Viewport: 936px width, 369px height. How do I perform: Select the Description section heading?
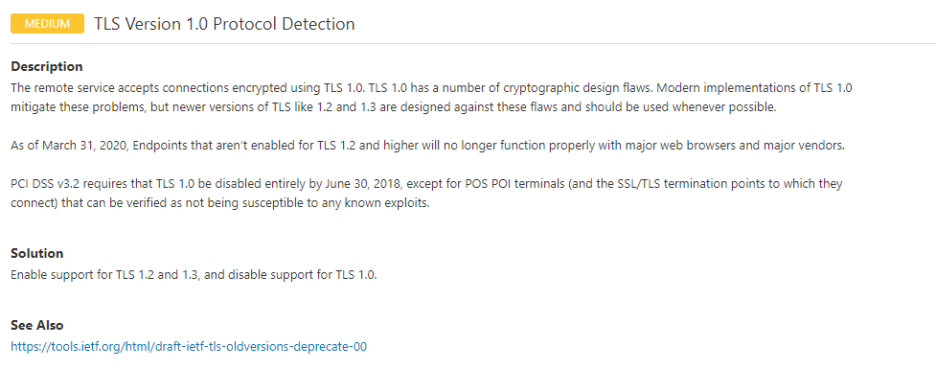click(47, 66)
